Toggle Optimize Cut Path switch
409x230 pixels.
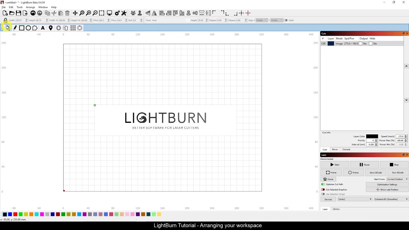click(x=323, y=184)
